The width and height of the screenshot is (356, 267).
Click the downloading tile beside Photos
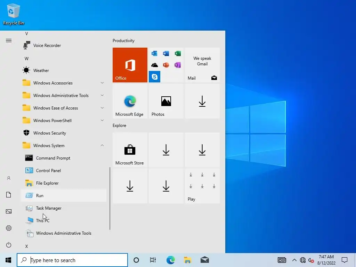(x=202, y=101)
